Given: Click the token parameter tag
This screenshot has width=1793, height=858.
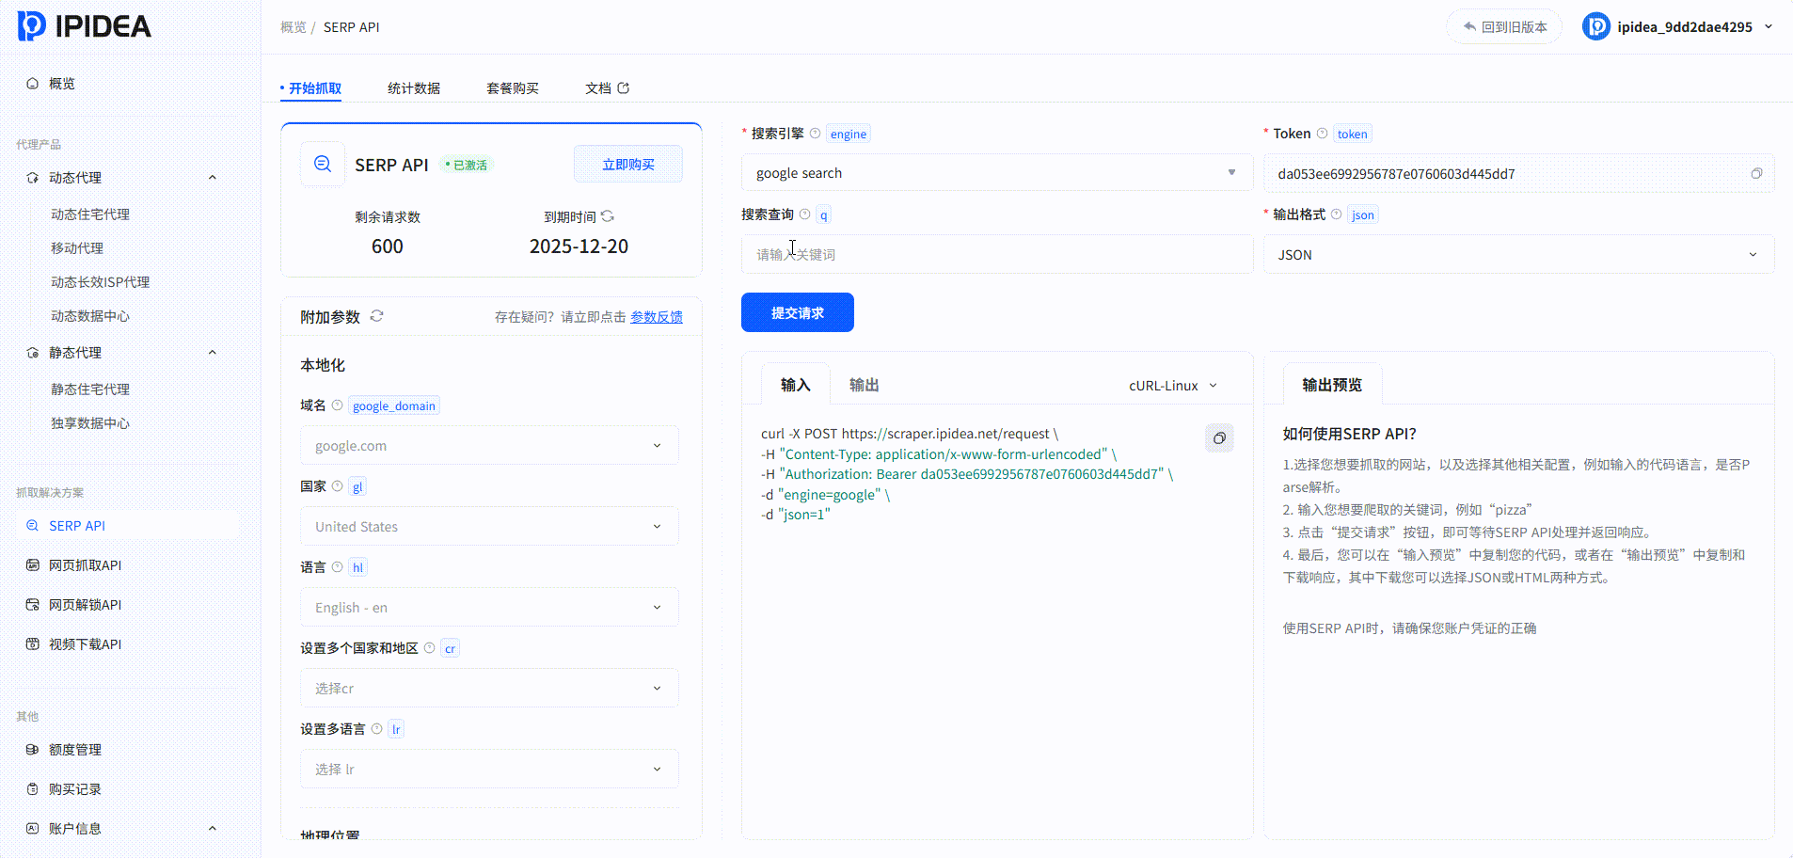Looking at the screenshot, I should (x=1353, y=134).
